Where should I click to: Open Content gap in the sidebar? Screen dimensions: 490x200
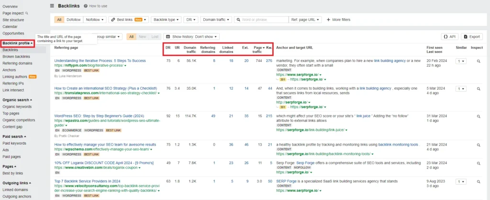click(12, 127)
